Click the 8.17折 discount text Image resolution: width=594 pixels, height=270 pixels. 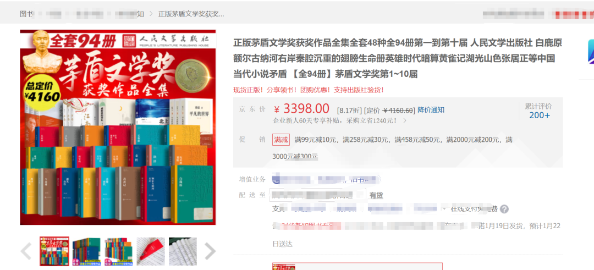(x=349, y=110)
